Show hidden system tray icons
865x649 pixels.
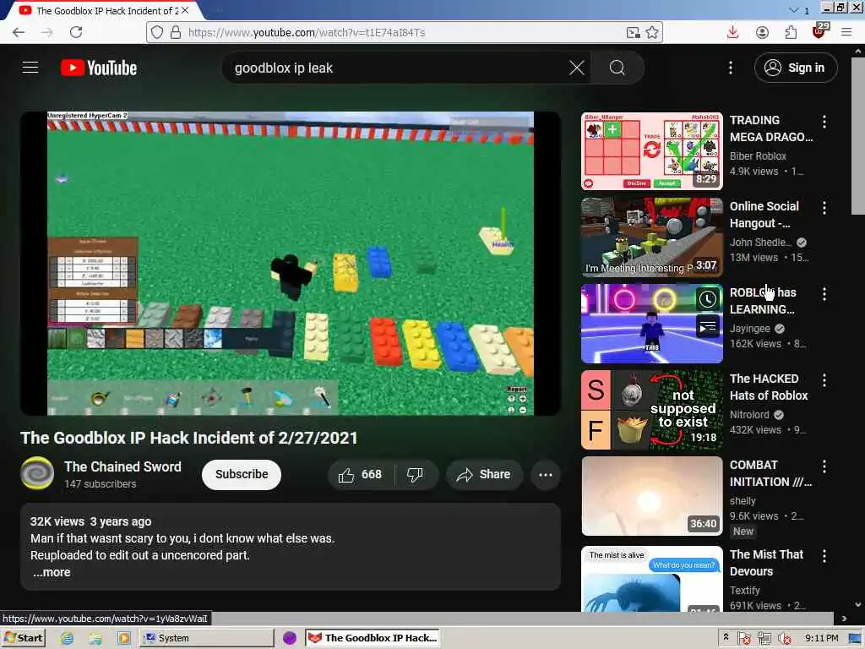[726, 637]
